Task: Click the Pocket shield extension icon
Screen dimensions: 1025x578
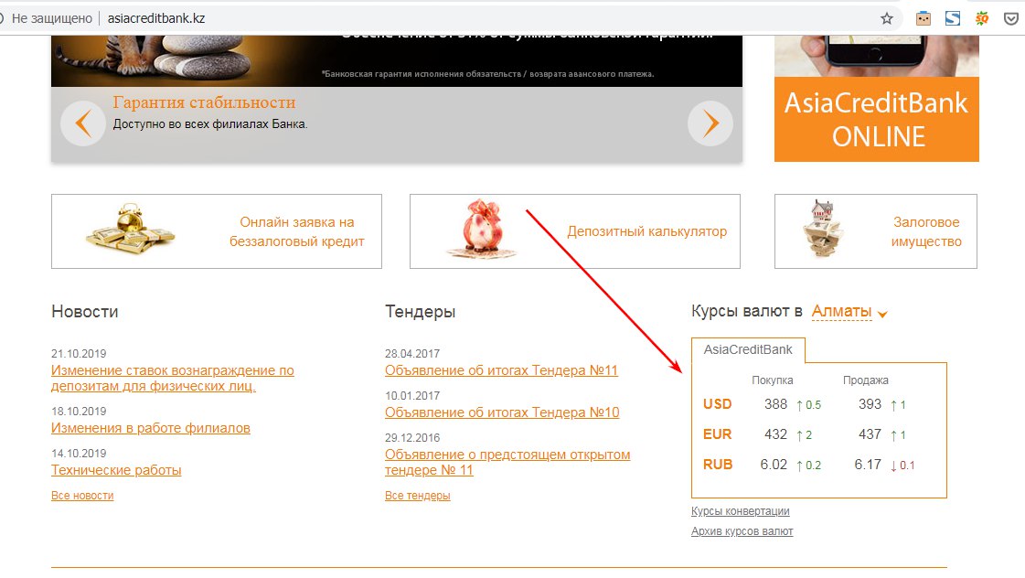Action: pyautogui.click(x=1010, y=18)
